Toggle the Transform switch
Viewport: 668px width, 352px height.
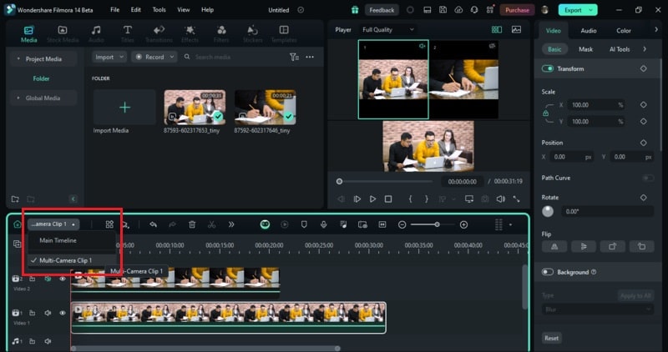click(x=548, y=69)
